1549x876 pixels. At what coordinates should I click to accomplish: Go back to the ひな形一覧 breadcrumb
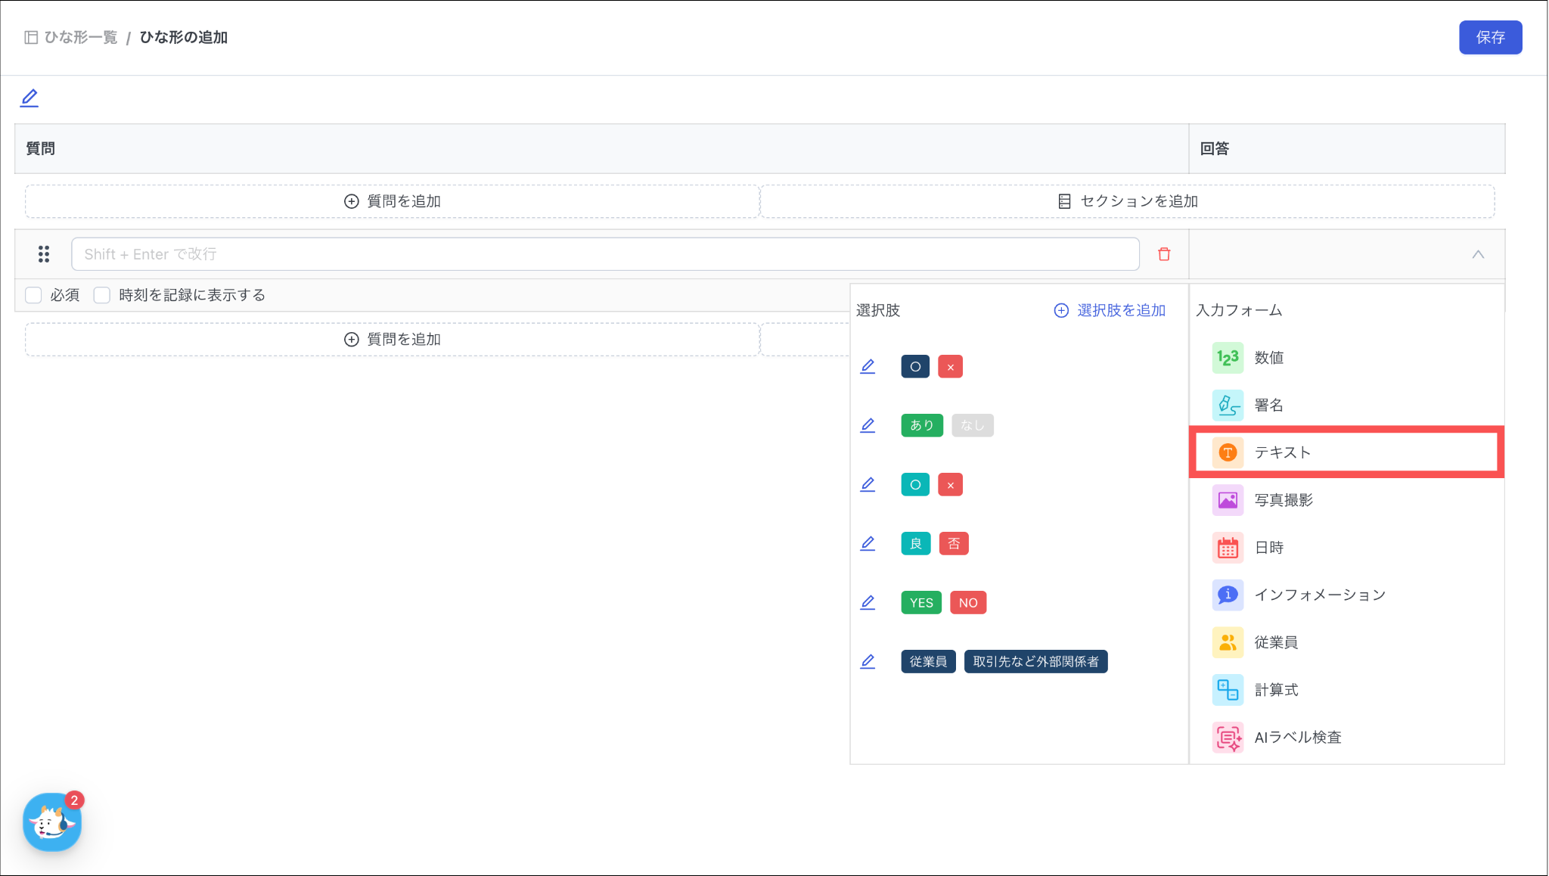click(x=80, y=37)
